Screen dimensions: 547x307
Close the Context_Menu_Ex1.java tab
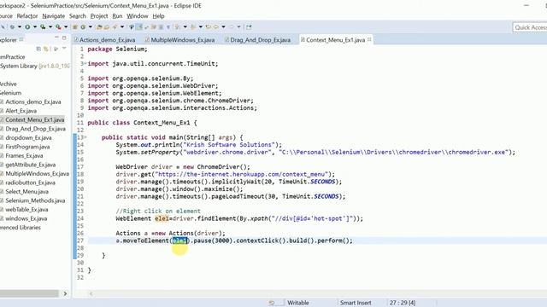pos(369,39)
